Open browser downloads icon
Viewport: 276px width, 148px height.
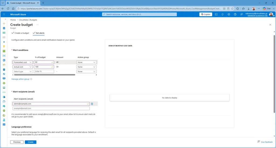248,9
